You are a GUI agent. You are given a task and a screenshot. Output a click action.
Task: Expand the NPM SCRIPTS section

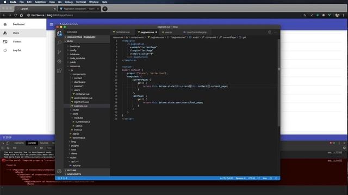click(87, 174)
